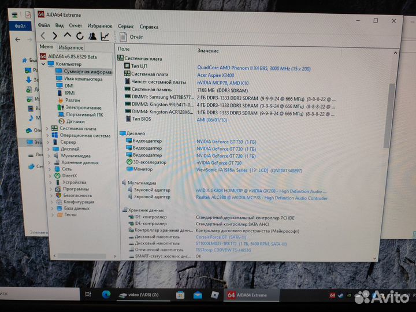Switch to the Меню tab
This screenshot has width=416, height=312.
pyautogui.click(x=46, y=46)
